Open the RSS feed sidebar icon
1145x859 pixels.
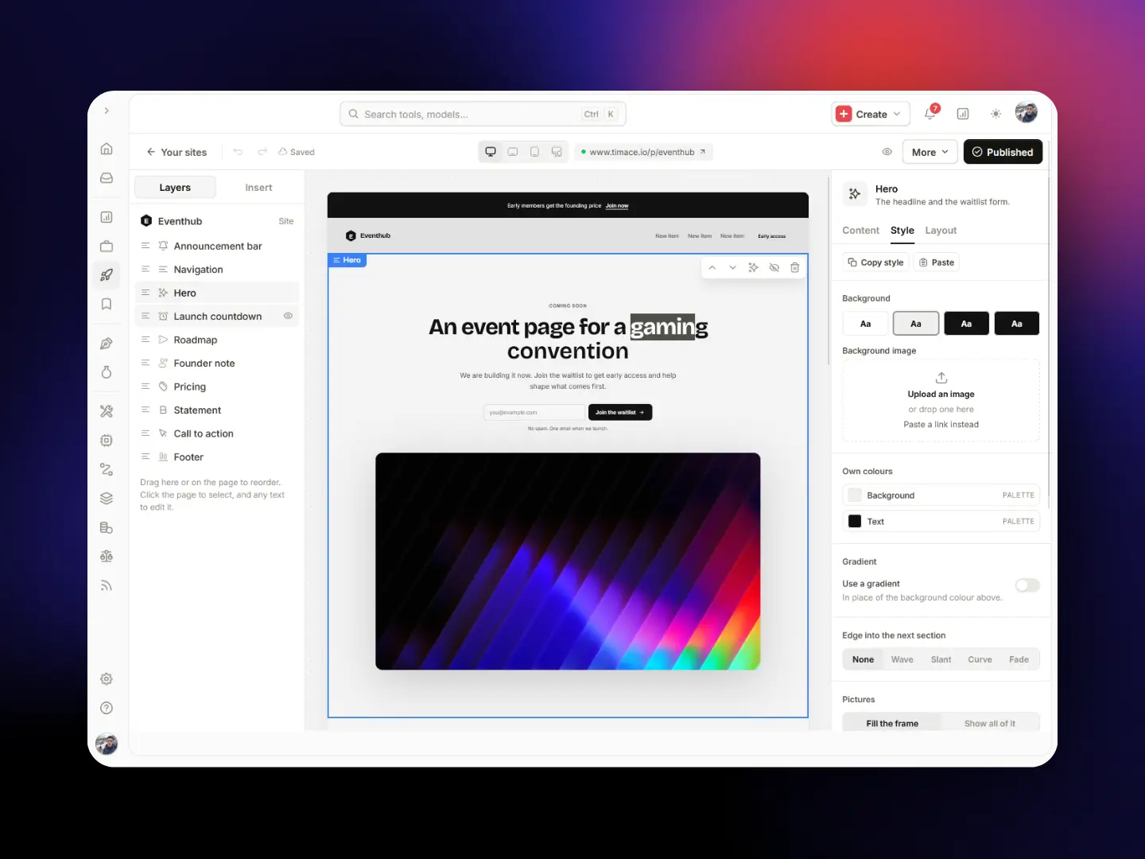(x=107, y=585)
